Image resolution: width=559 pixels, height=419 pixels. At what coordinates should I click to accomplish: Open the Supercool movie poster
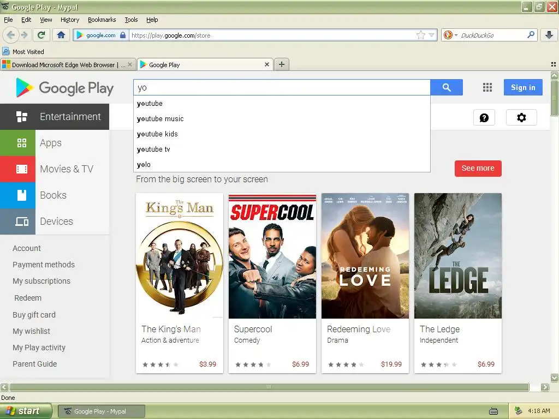tap(272, 256)
